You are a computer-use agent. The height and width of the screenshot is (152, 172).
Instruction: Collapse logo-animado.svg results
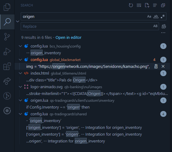point(20,87)
